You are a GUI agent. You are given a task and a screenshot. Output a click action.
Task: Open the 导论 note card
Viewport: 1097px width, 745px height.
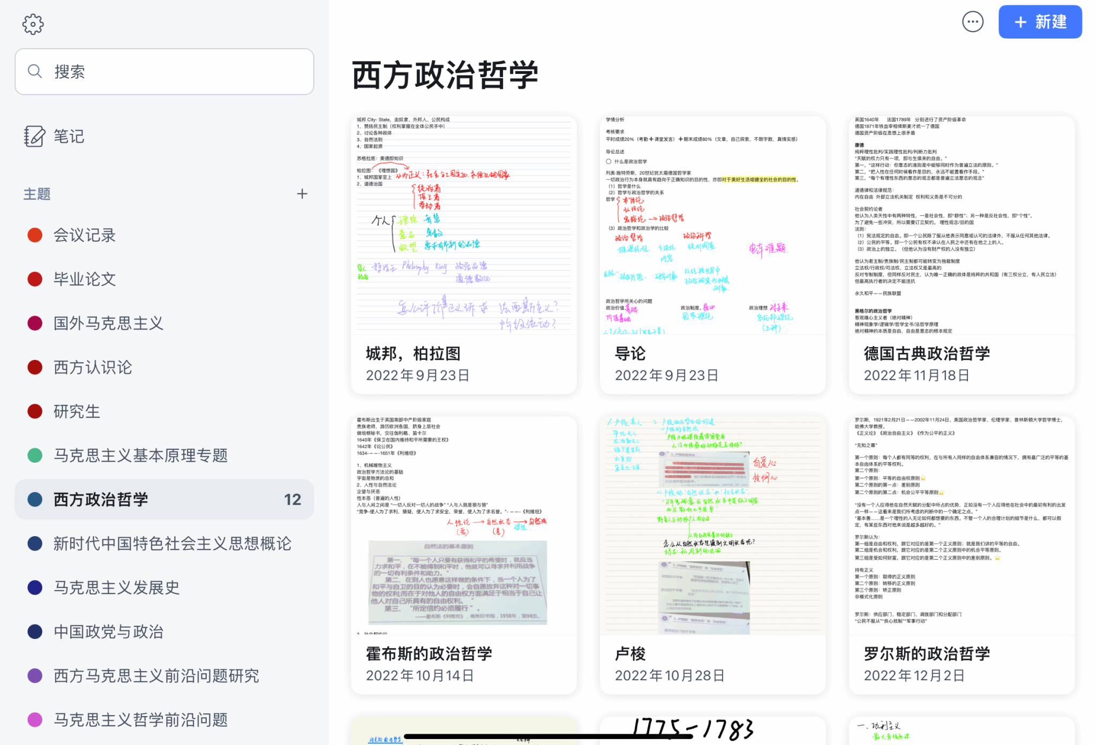coord(712,255)
